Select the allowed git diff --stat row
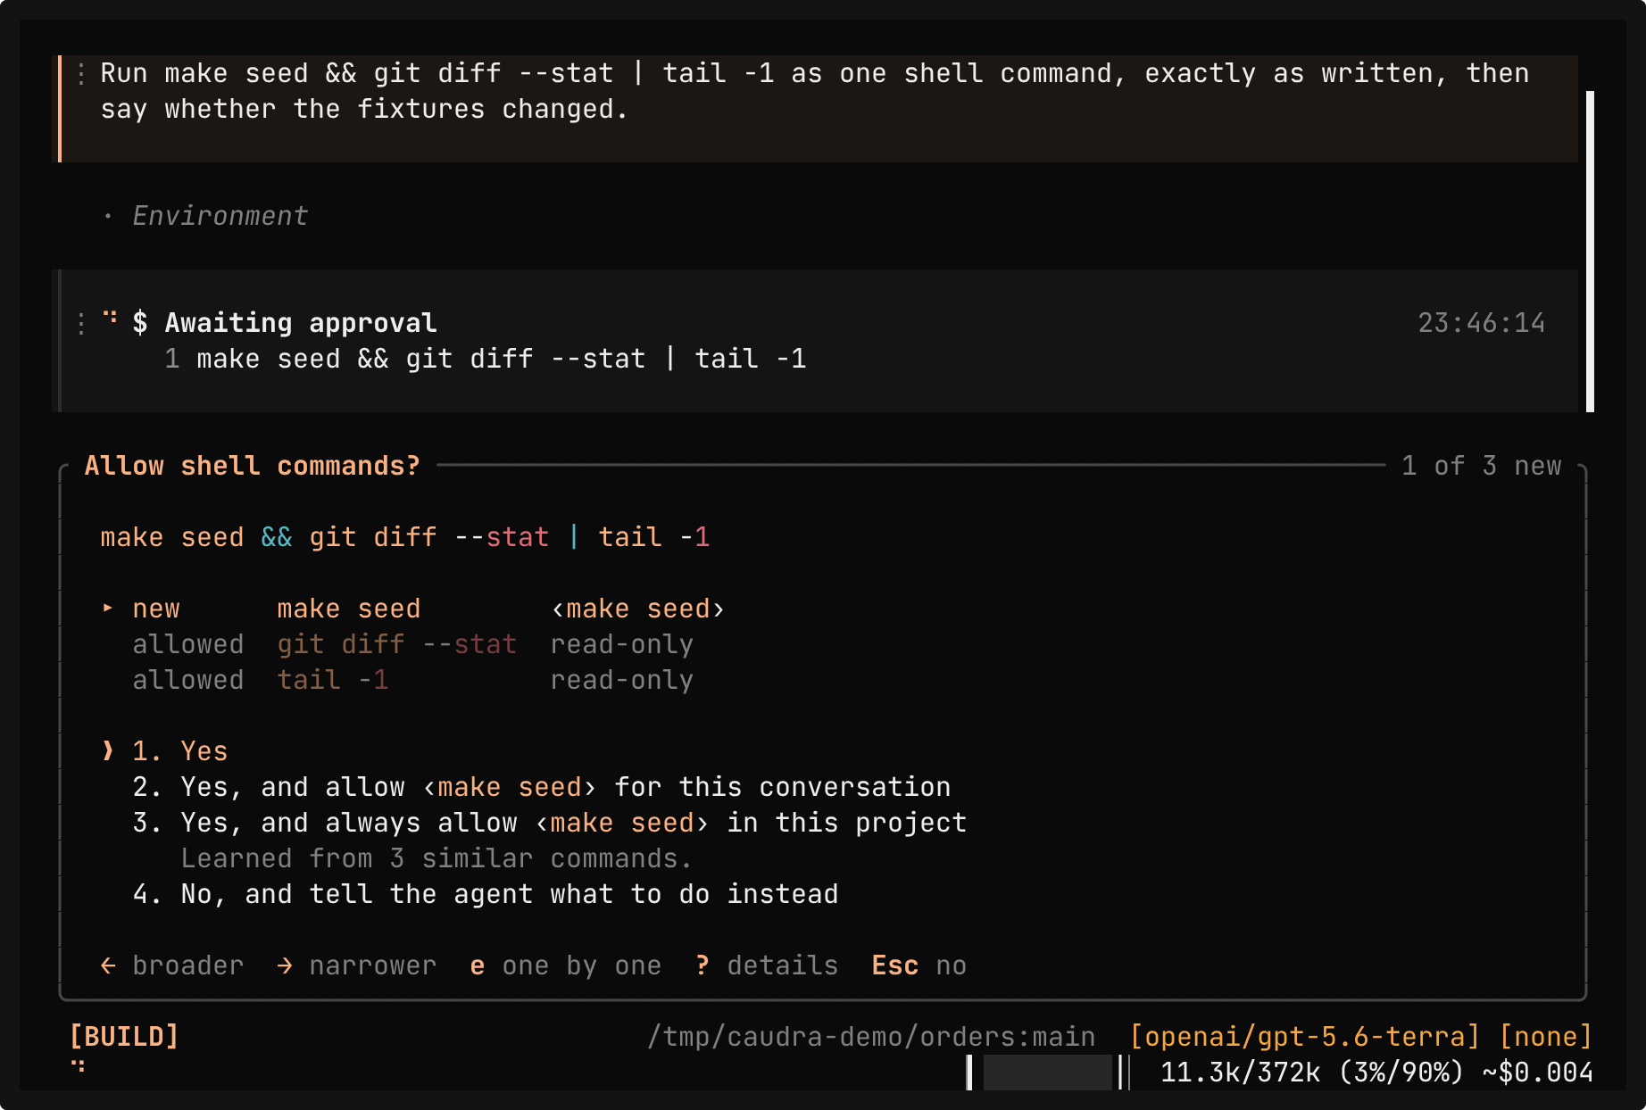 point(413,644)
